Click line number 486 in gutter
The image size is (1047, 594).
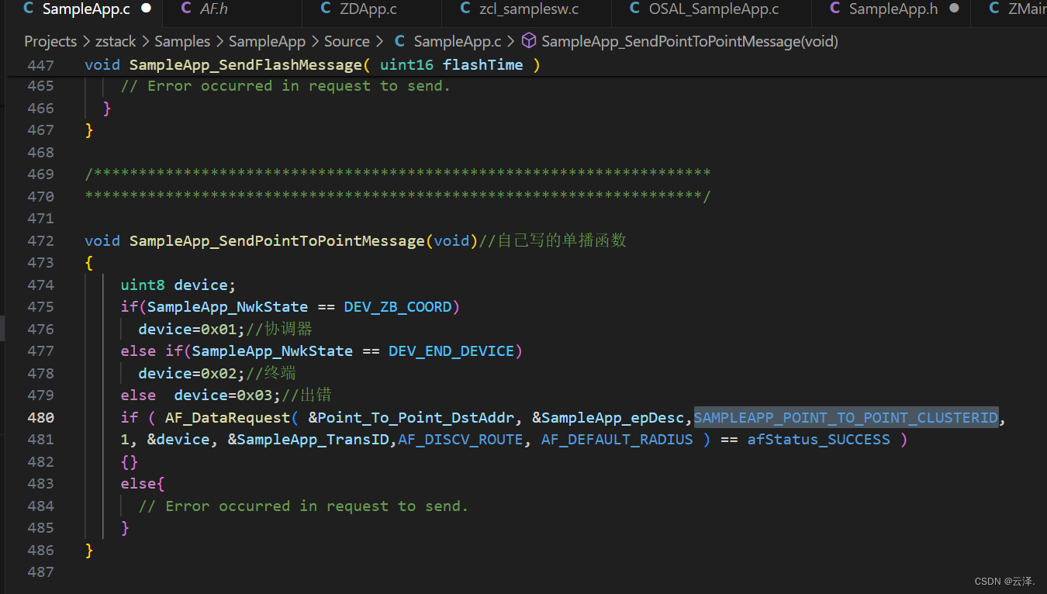[40, 550]
